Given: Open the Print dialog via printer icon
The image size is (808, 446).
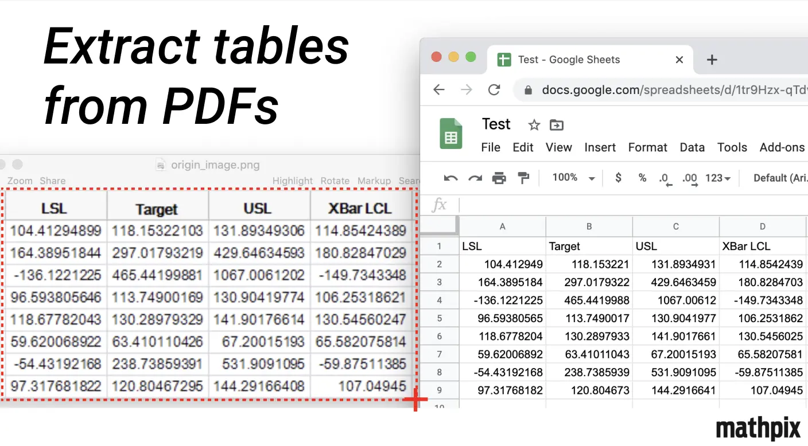Looking at the screenshot, I should click(499, 178).
